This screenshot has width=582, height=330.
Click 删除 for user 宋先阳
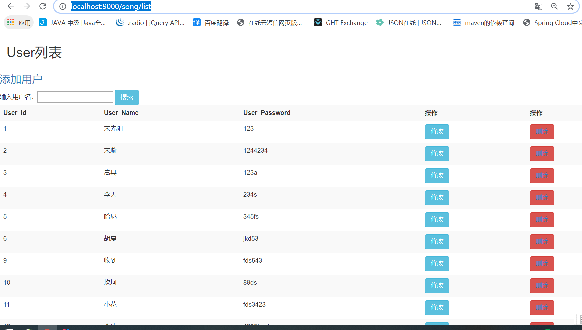click(542, 132)
